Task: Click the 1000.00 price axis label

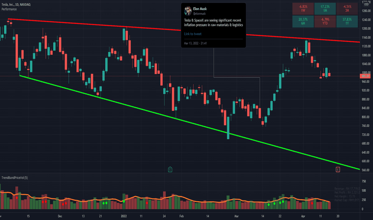Action: point(366,73)
